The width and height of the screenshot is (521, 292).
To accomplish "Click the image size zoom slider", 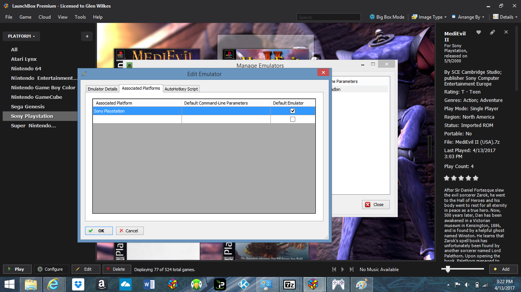I will (x=463, y=269).
